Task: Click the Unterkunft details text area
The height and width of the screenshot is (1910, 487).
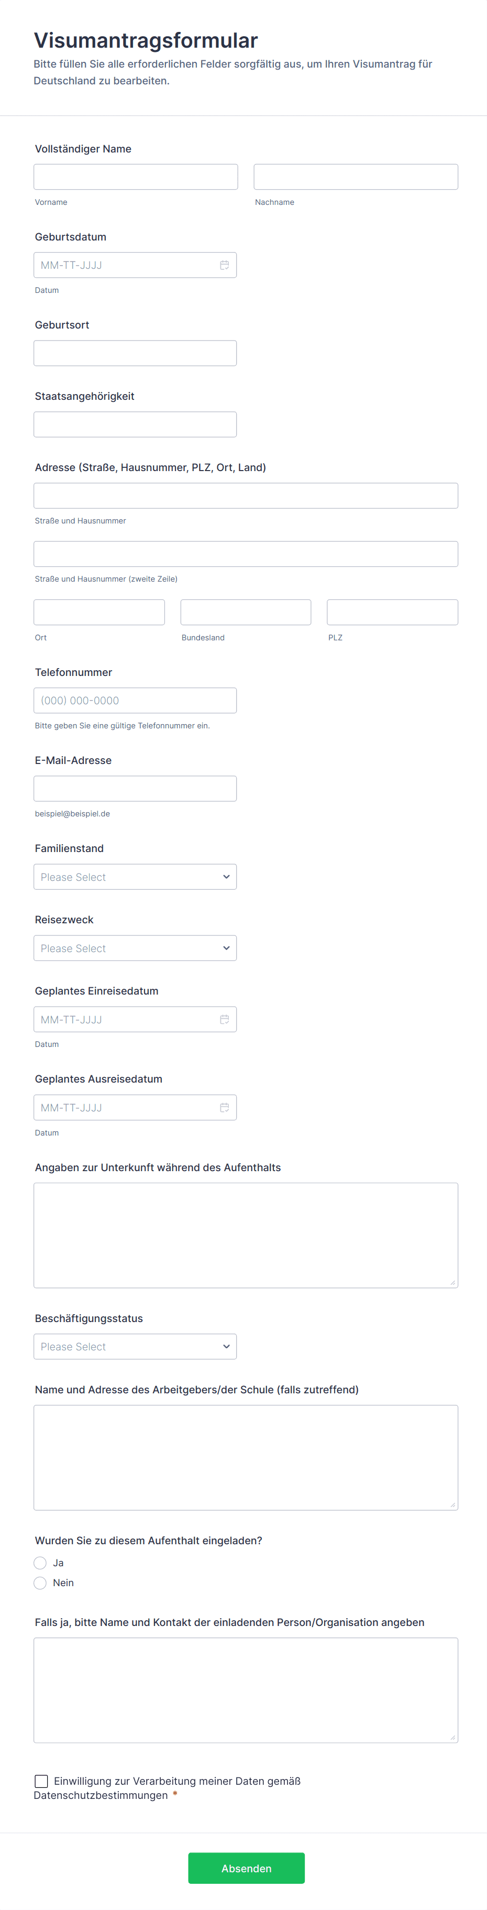Action: 246,1235
